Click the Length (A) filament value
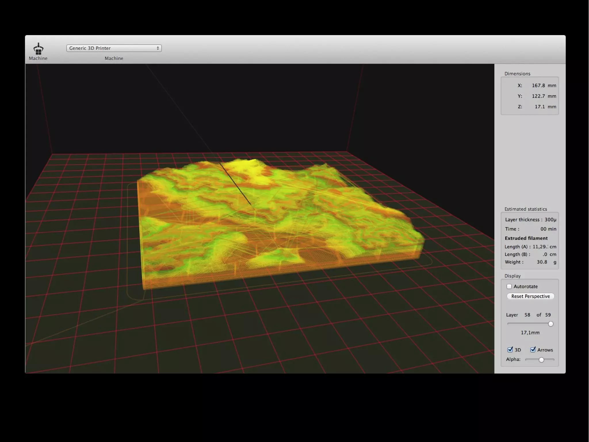The image size is (589, 442). (540, 247)
